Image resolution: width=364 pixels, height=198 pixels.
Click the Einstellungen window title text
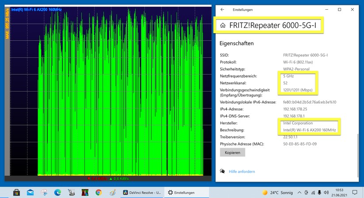coord(242,10)
